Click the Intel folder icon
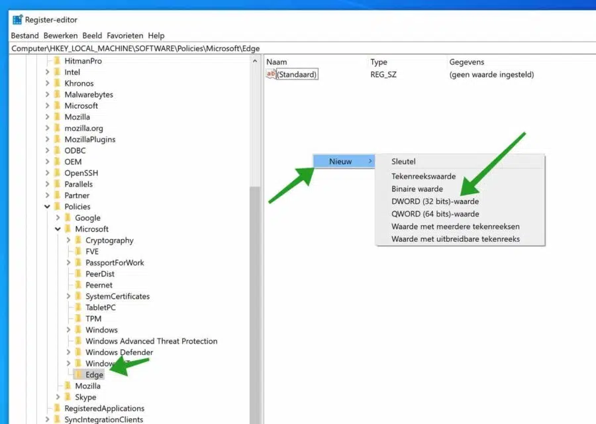Image resolution: width=596 pixels, height=424 pixels. tap(58, 72)
